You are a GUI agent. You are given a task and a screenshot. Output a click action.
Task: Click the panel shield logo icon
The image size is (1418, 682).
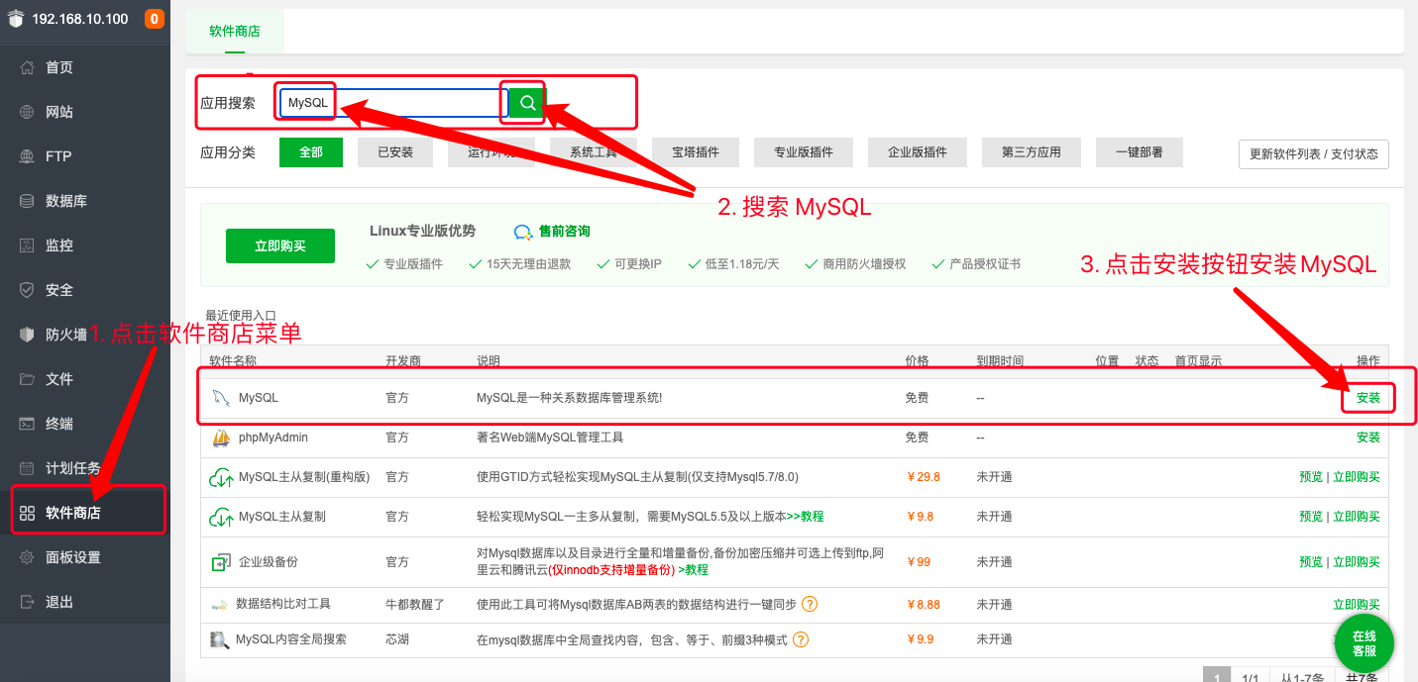point(15,20)
